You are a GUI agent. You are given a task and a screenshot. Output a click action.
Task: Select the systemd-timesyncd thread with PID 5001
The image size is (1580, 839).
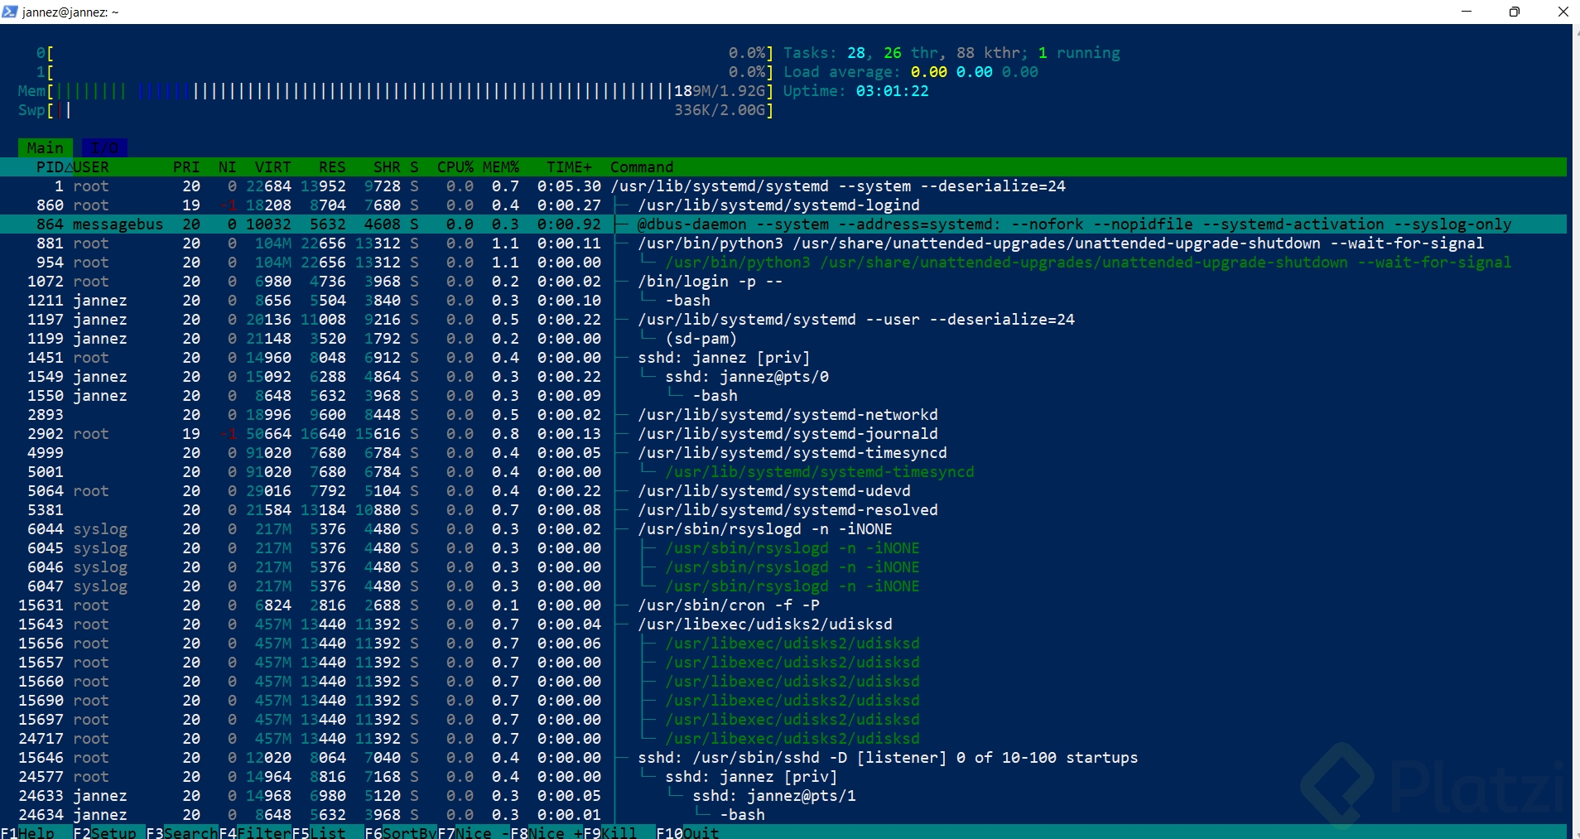[x=783, y=472]
